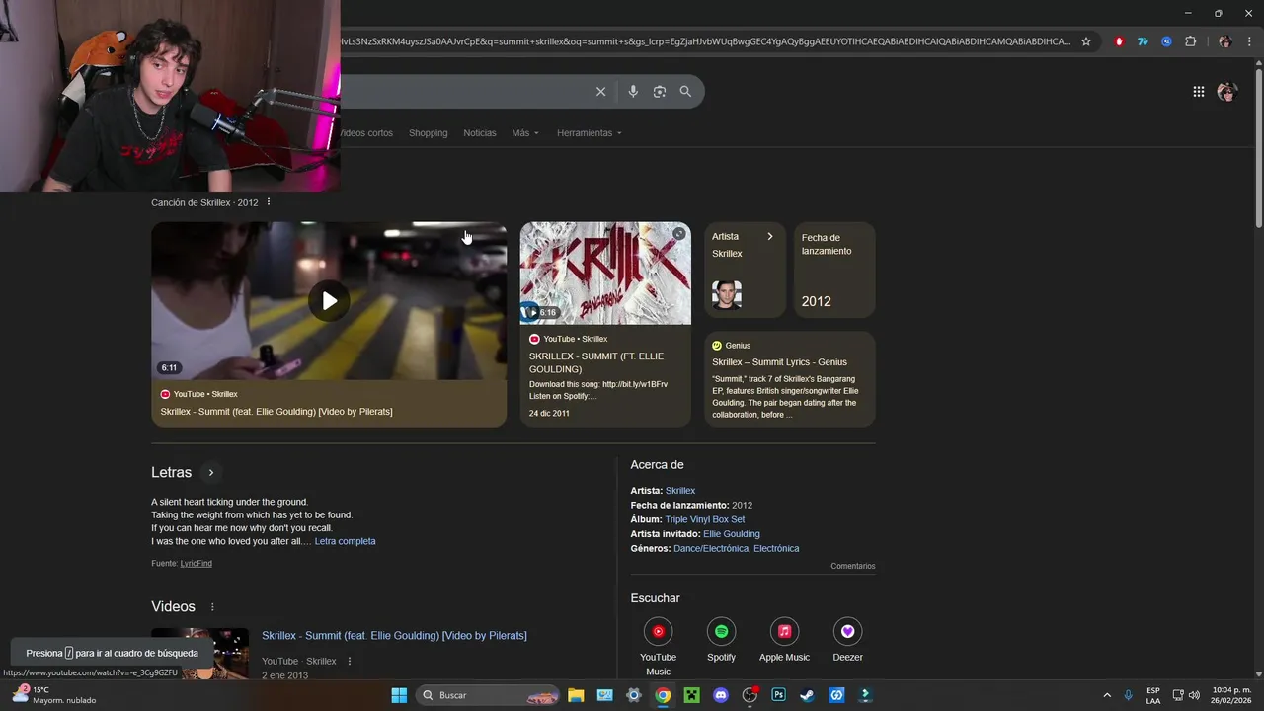Open the Dance/Electrónica, Electrónica genre link
The width and height of the screenshot is (1264, 711).
737,548
